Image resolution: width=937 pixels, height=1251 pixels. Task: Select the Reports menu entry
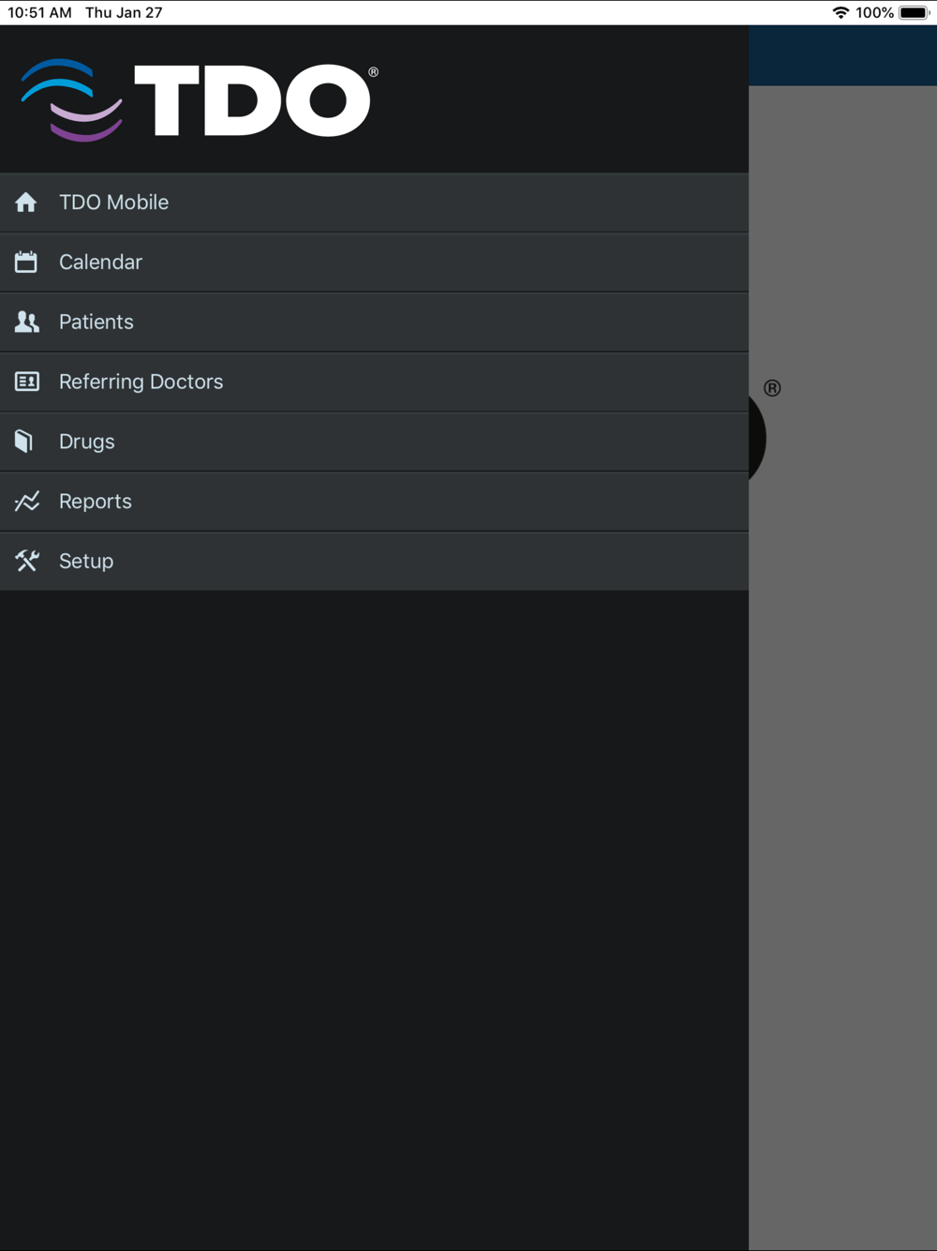(374, 502)
